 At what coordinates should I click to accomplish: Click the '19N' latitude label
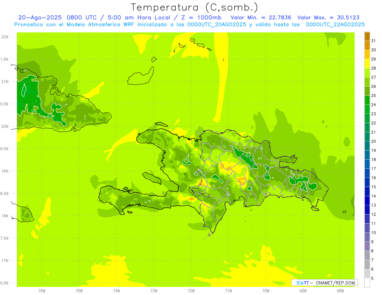(x=5, y=171)
